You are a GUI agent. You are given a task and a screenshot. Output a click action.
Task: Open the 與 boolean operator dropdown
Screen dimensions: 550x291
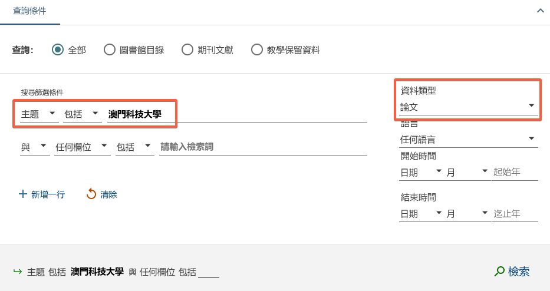click(x=35, y=147)
